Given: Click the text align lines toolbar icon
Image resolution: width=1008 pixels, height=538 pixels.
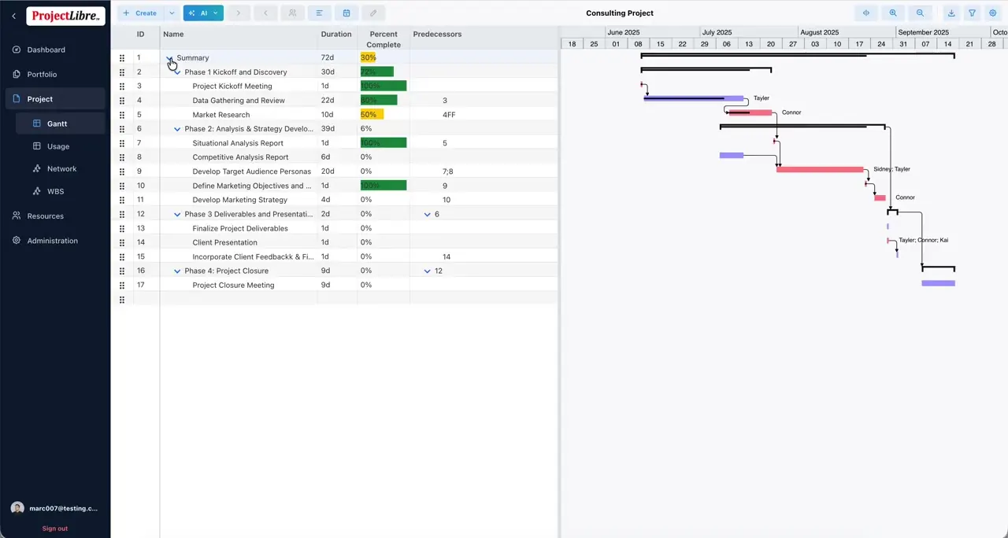Looking at the screenshot, I should (319, 13).
